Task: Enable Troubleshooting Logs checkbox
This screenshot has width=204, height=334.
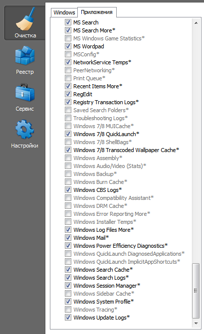Action: click(68, 118)
